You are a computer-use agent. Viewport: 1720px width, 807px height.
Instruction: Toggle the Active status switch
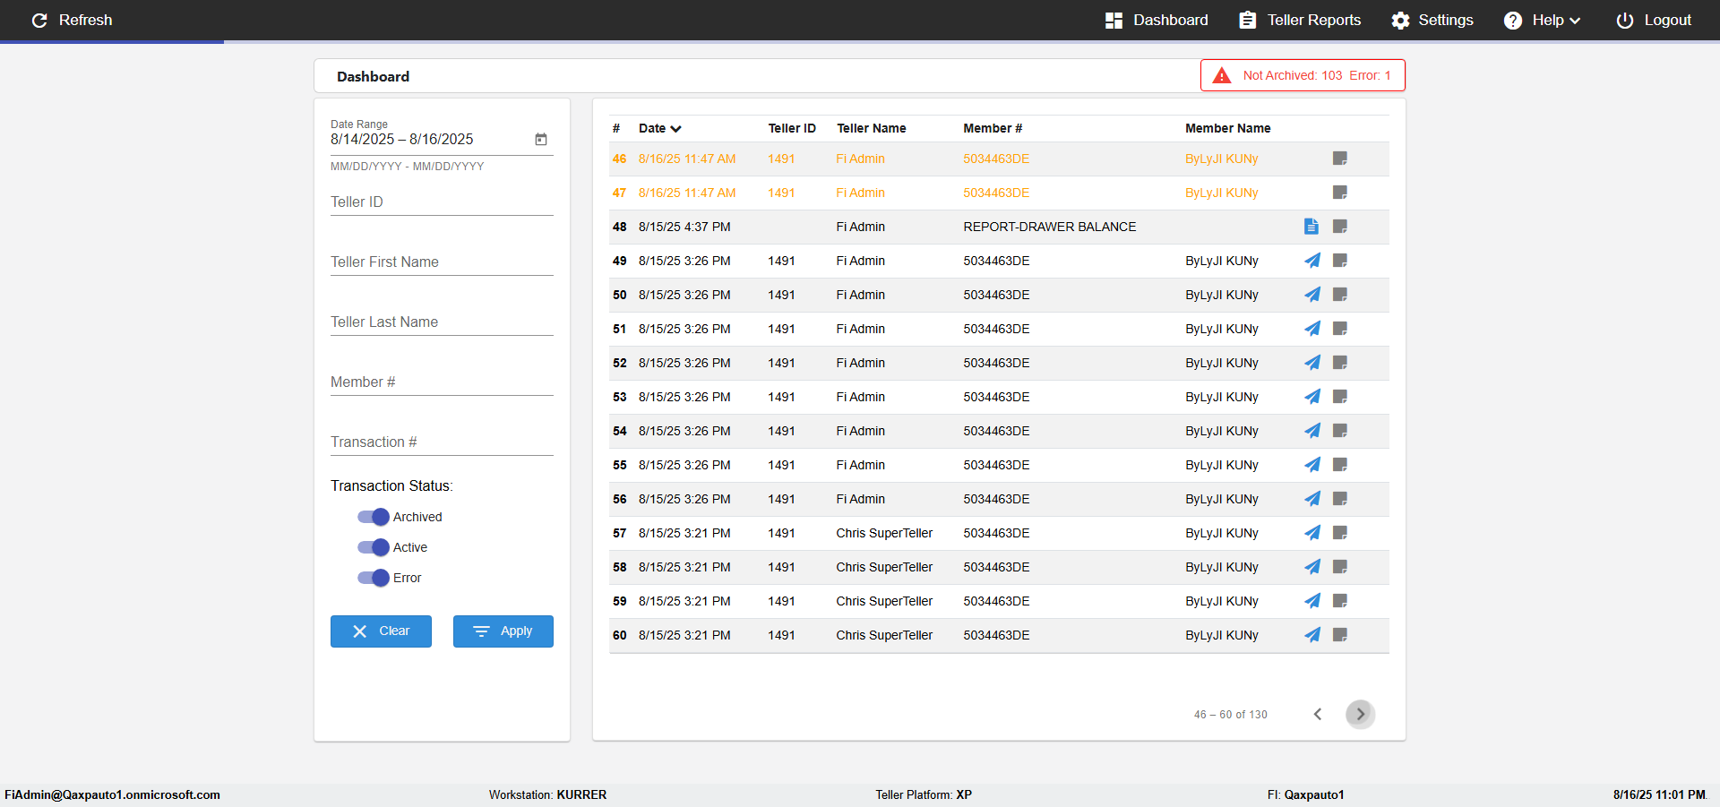[x=374, y=547]
